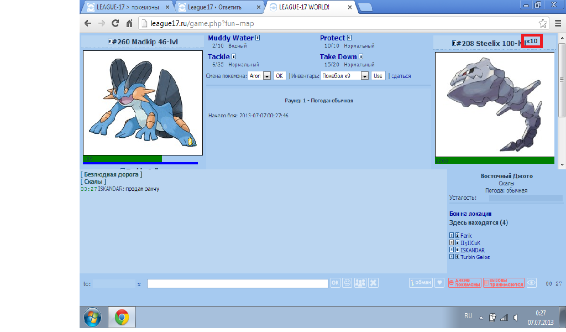Toggle the eye visibility icon in bottom bar
This screenshot has width=566, height=332.
(x=531, y=283)
